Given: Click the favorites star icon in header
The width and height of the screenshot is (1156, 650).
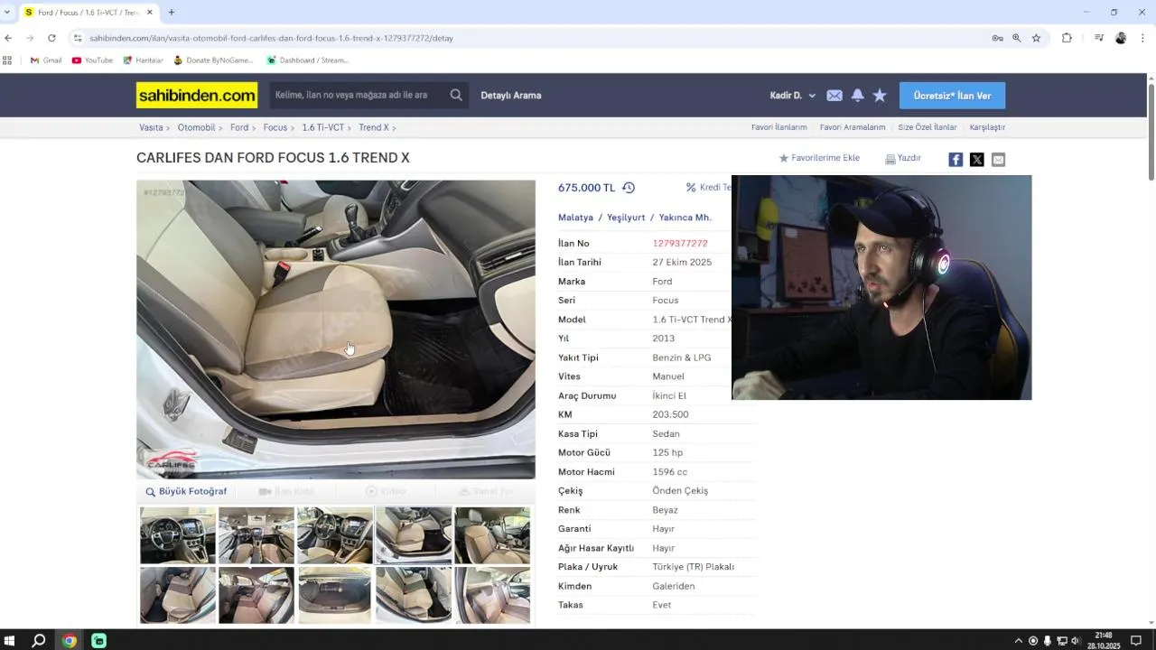Looking at the screenshot, I should pos(880,95).
